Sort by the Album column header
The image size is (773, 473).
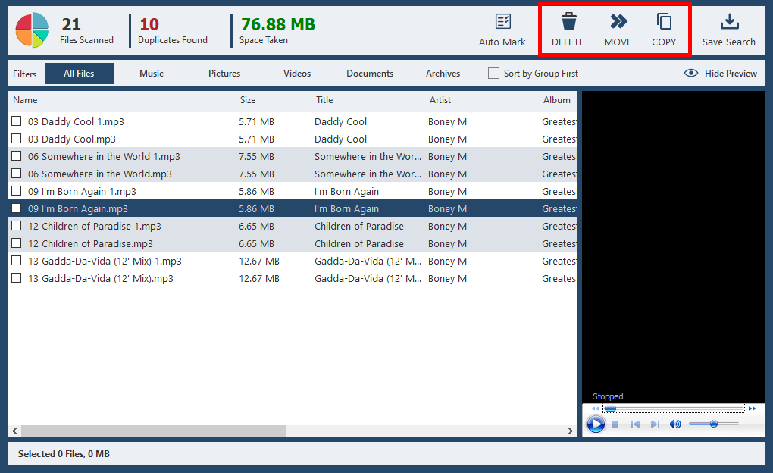point(557,100)
